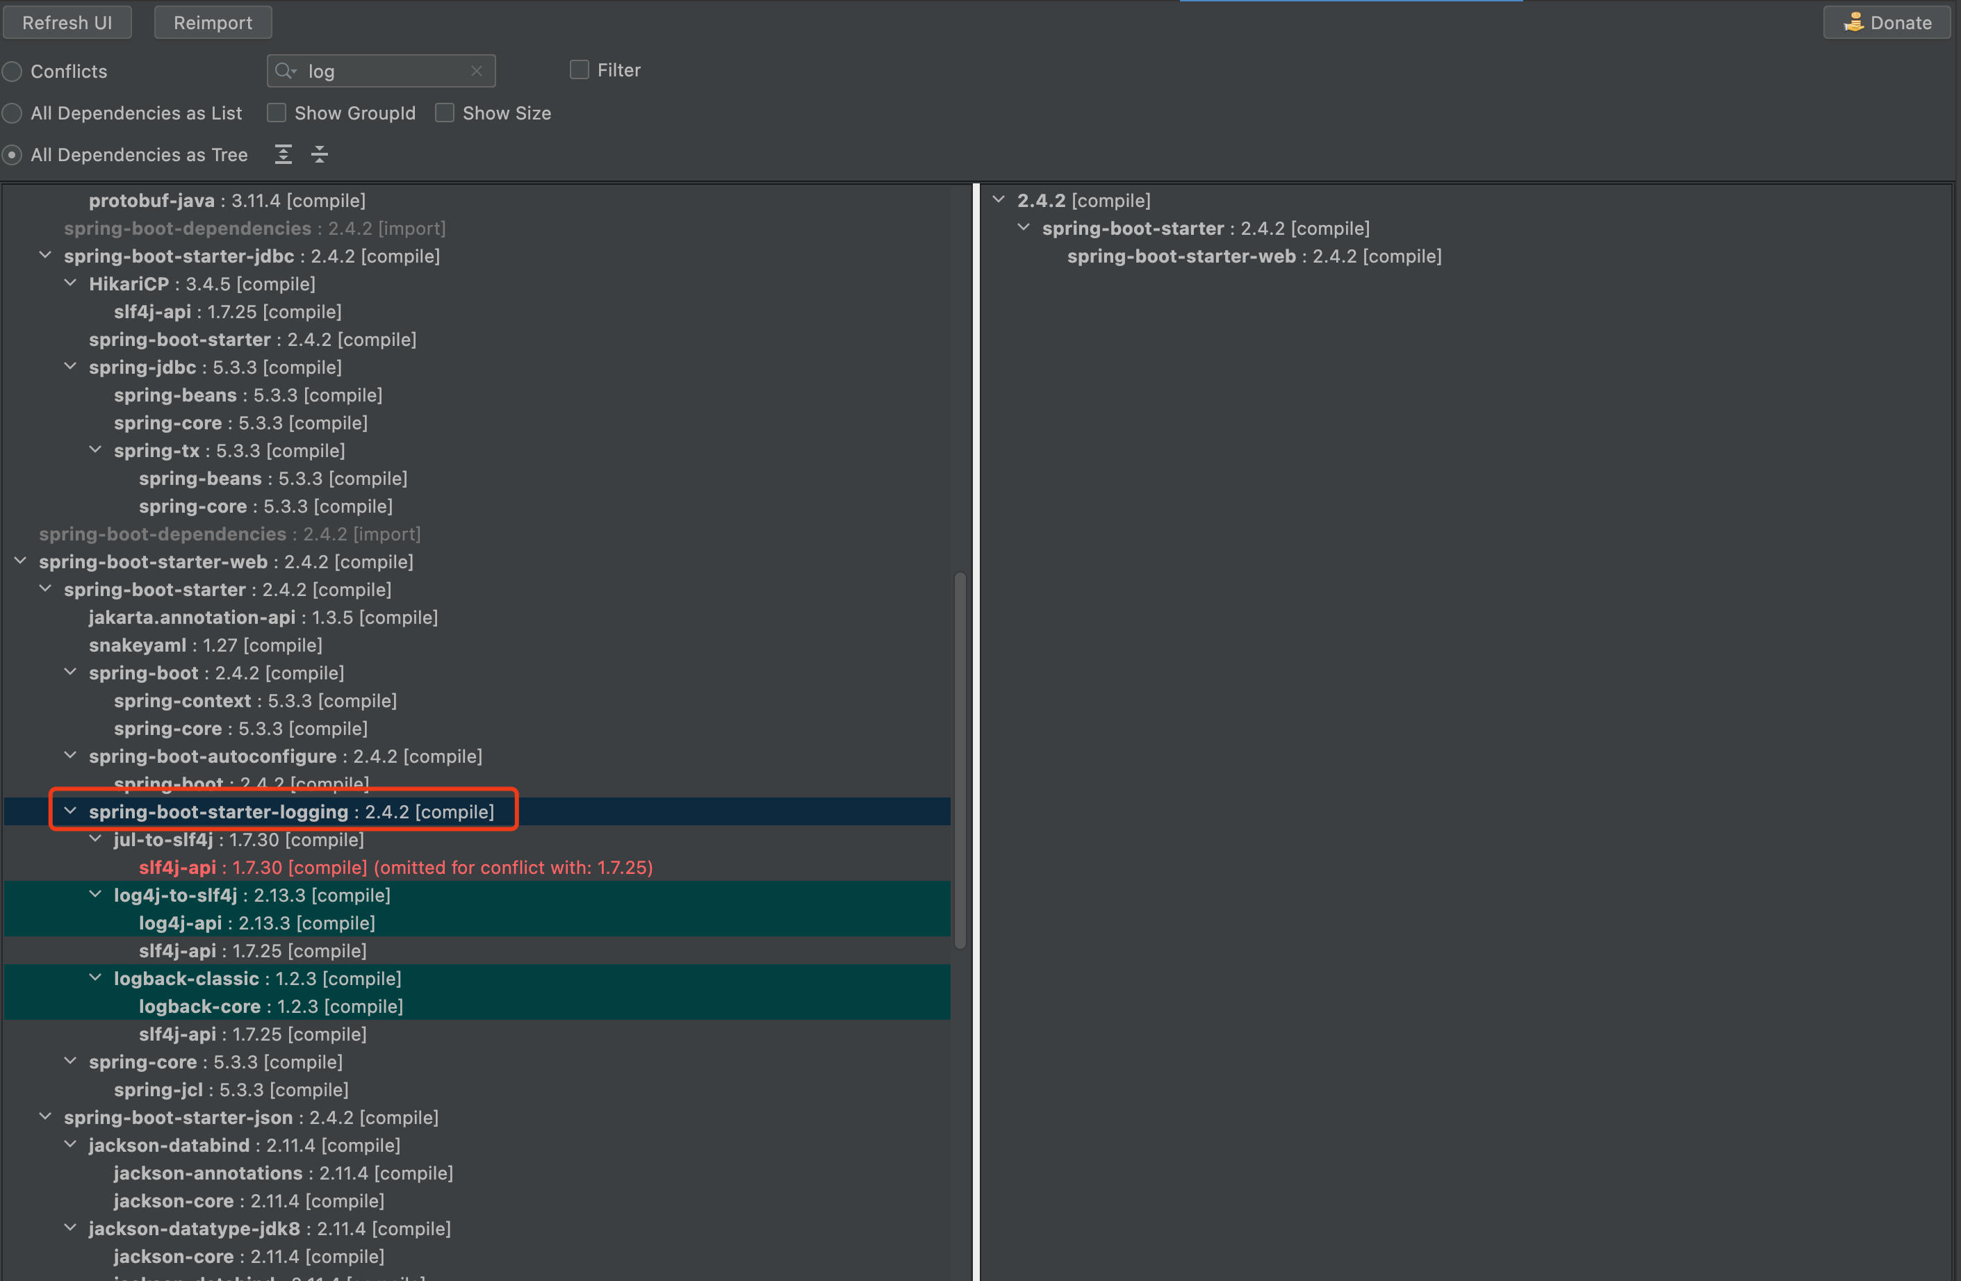Collapse the jackson-databind node

pyautogui.click(x=71, y=1144)
